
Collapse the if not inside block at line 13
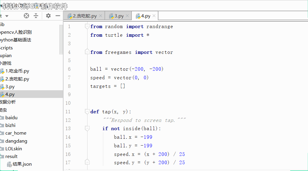tap(87, 128)
